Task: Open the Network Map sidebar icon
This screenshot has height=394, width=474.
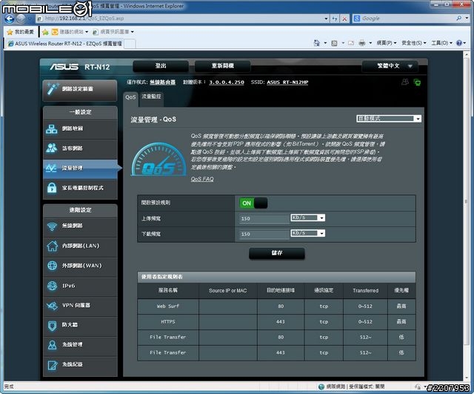Action: point(52,129)
